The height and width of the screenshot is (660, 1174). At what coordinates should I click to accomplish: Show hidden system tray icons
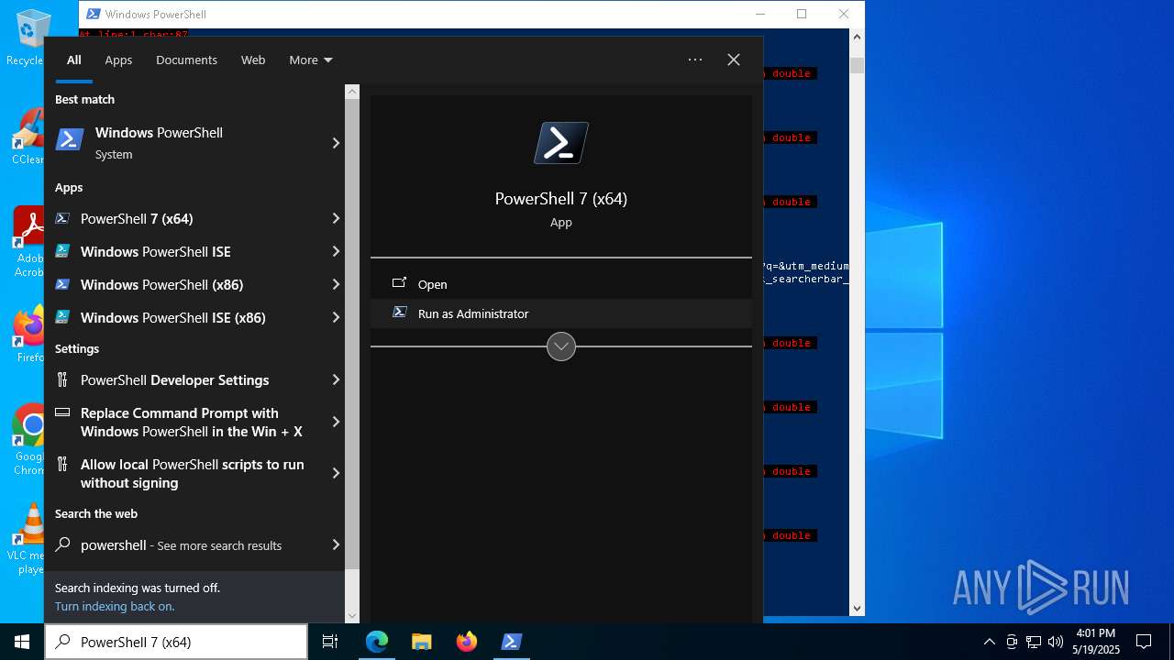[989, 642]
